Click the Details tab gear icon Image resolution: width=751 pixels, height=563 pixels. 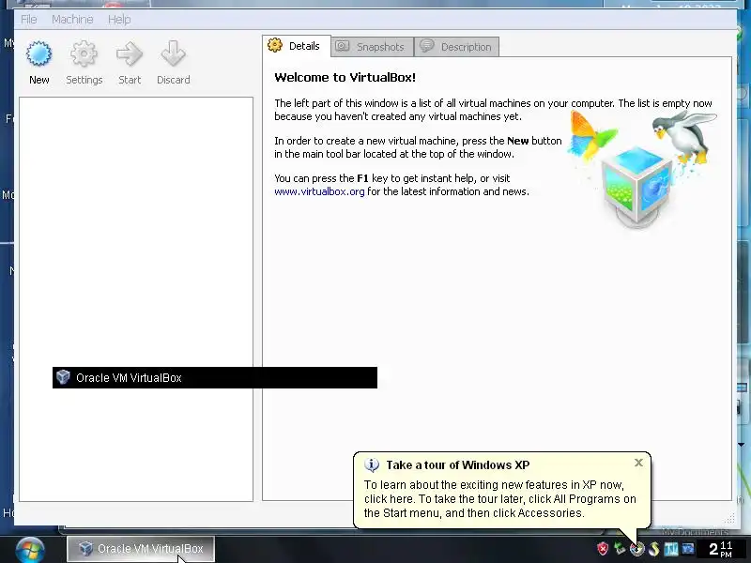[275, 45]
